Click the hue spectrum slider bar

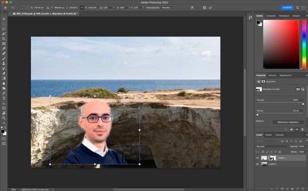point(304,44)
